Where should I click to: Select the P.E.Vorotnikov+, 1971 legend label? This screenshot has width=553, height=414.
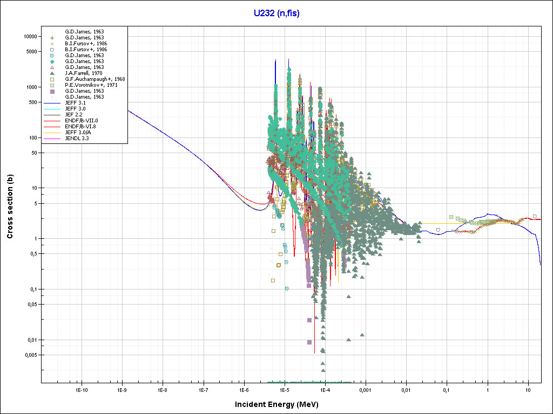(x=87, y=85)
